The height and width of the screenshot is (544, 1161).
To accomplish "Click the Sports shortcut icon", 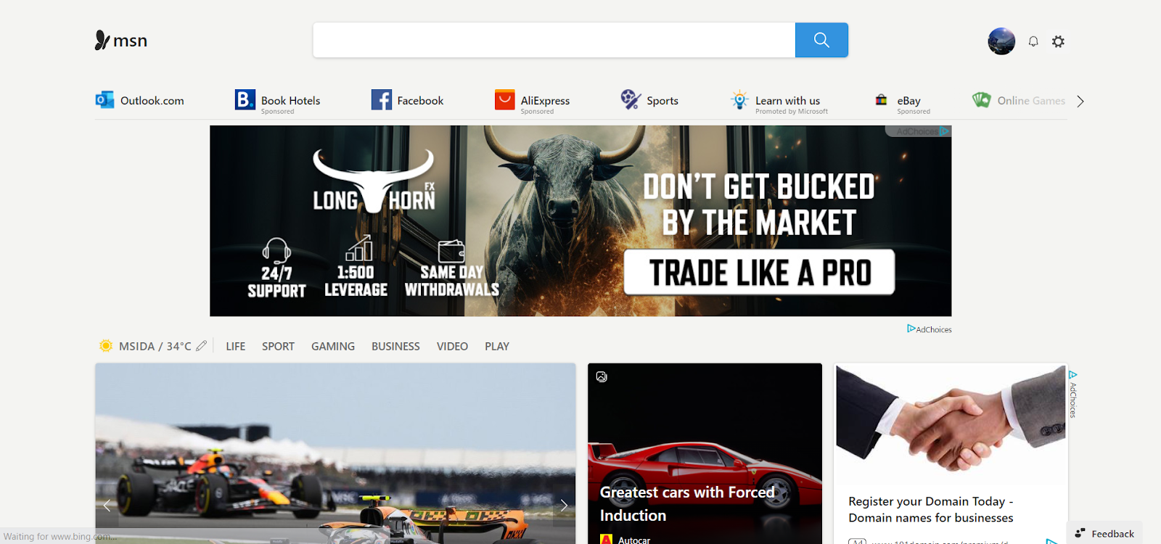I will [631, 99].
